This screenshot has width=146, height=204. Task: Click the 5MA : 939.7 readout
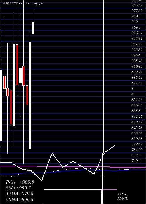click(19, 188)
